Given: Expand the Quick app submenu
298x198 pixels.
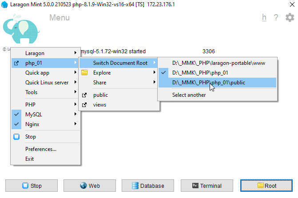Looking at the screenshot, I should pyautogui.click(x=37, y=73).
